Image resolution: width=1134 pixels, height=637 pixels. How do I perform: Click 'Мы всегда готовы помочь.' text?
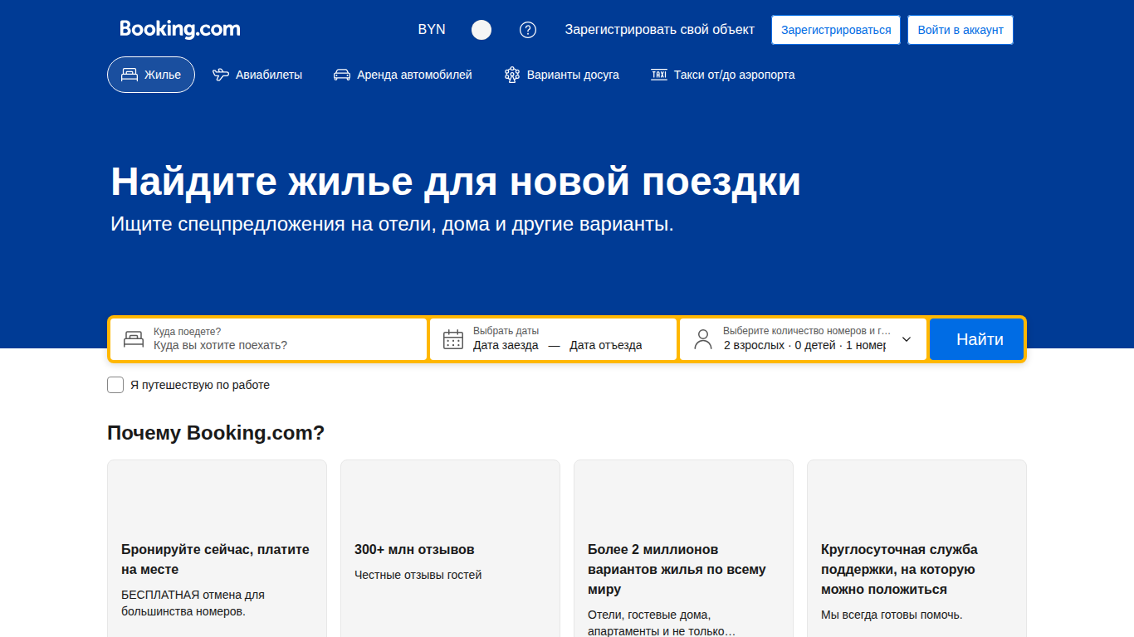[x=892, y=615]
